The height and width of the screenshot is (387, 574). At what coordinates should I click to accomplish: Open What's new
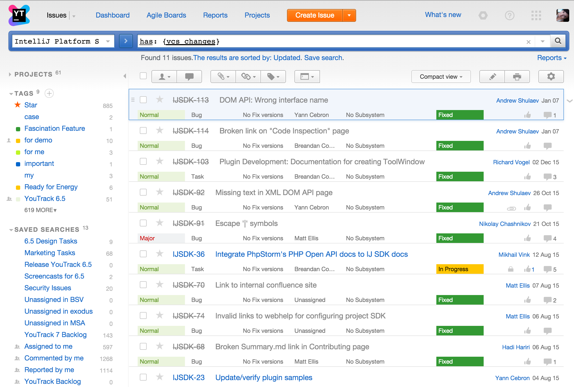pos(443,15)
